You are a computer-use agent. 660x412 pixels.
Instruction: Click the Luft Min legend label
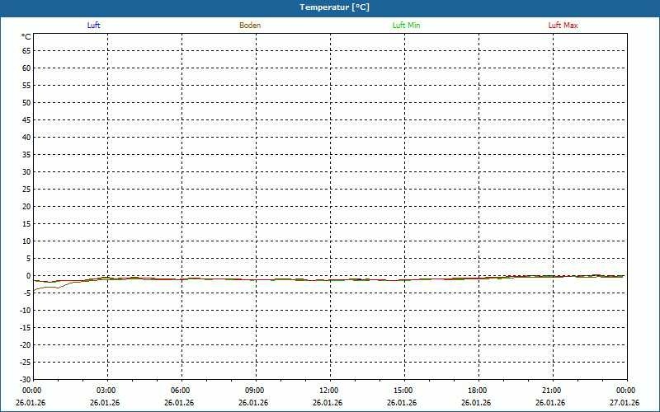406,26
